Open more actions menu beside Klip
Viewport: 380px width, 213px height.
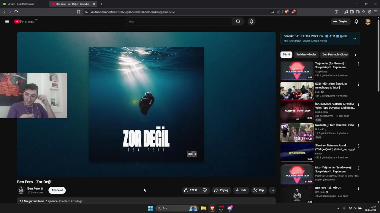point(272,190)
